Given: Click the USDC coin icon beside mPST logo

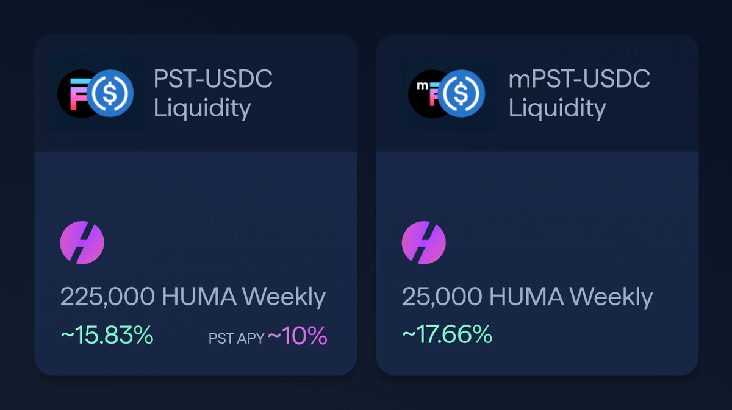Looking at the screenshot, I should coord(462,94).
